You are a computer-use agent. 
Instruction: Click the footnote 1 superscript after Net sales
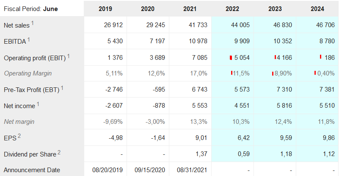click(x=33, y=23)
